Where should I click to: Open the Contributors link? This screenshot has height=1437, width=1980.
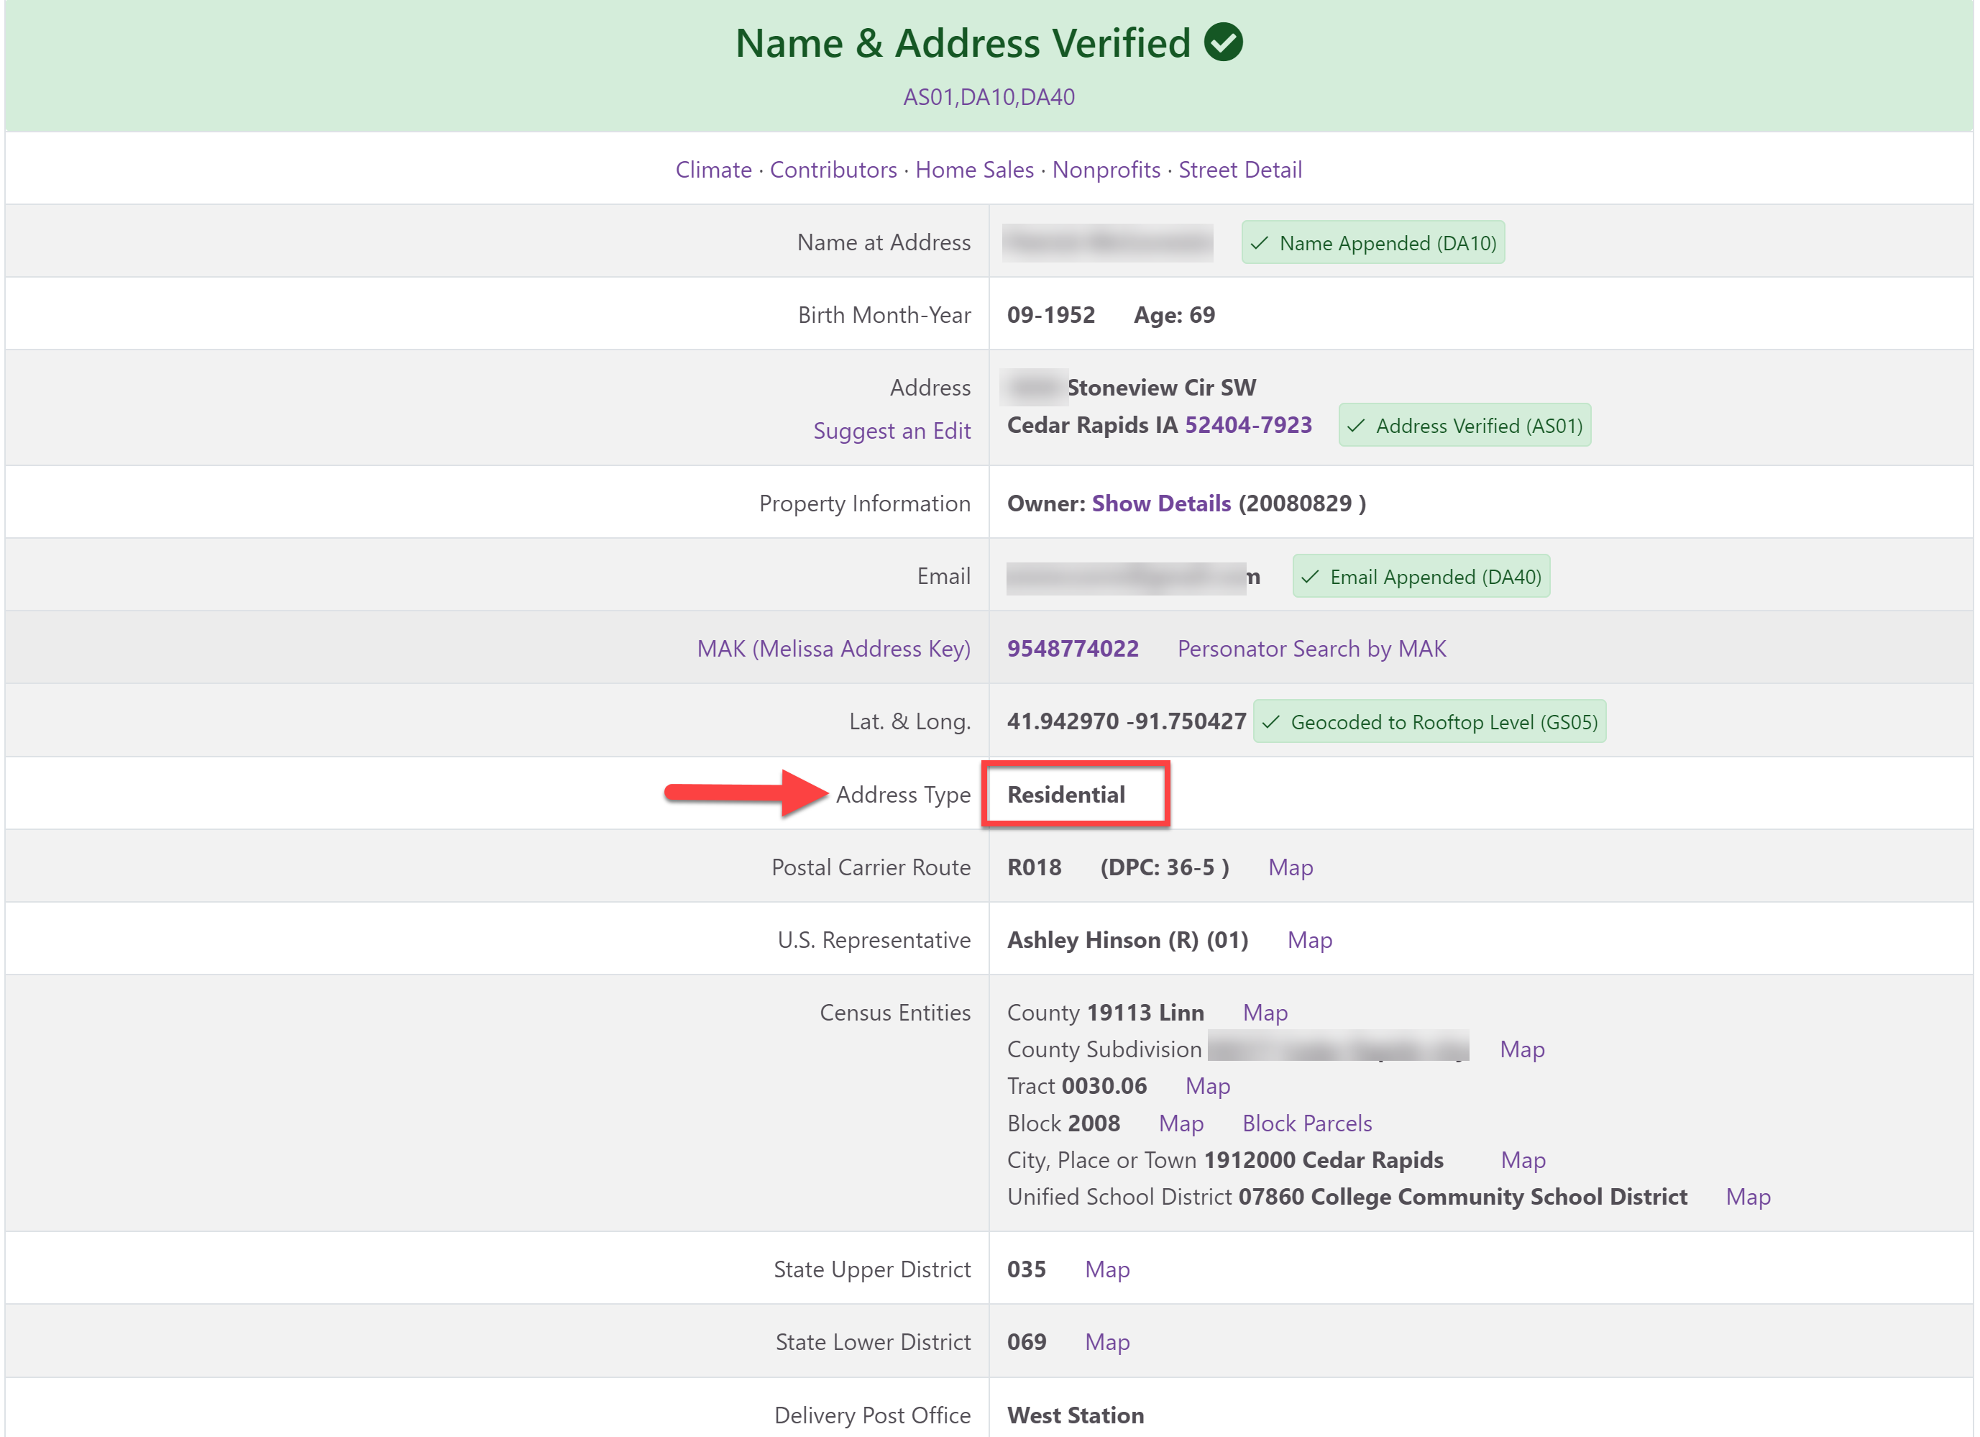click(833, 170)
